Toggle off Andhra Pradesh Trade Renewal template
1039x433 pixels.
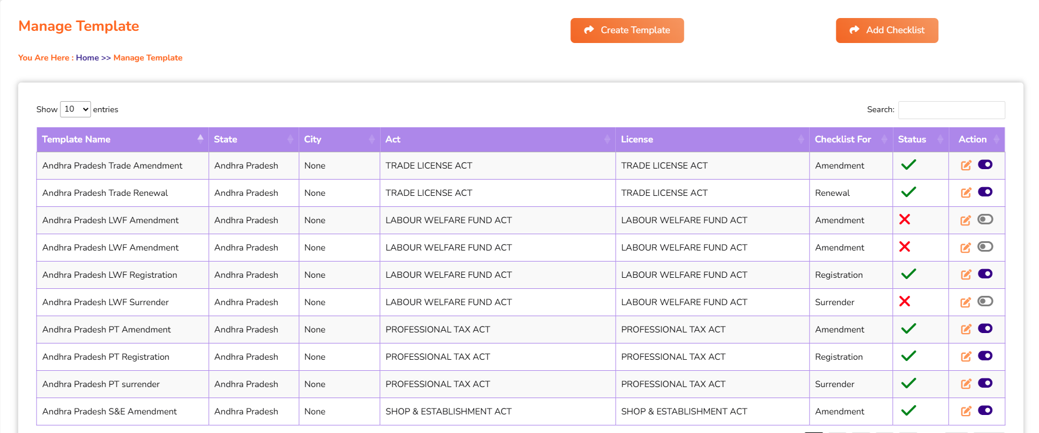[x=985, y=192]
